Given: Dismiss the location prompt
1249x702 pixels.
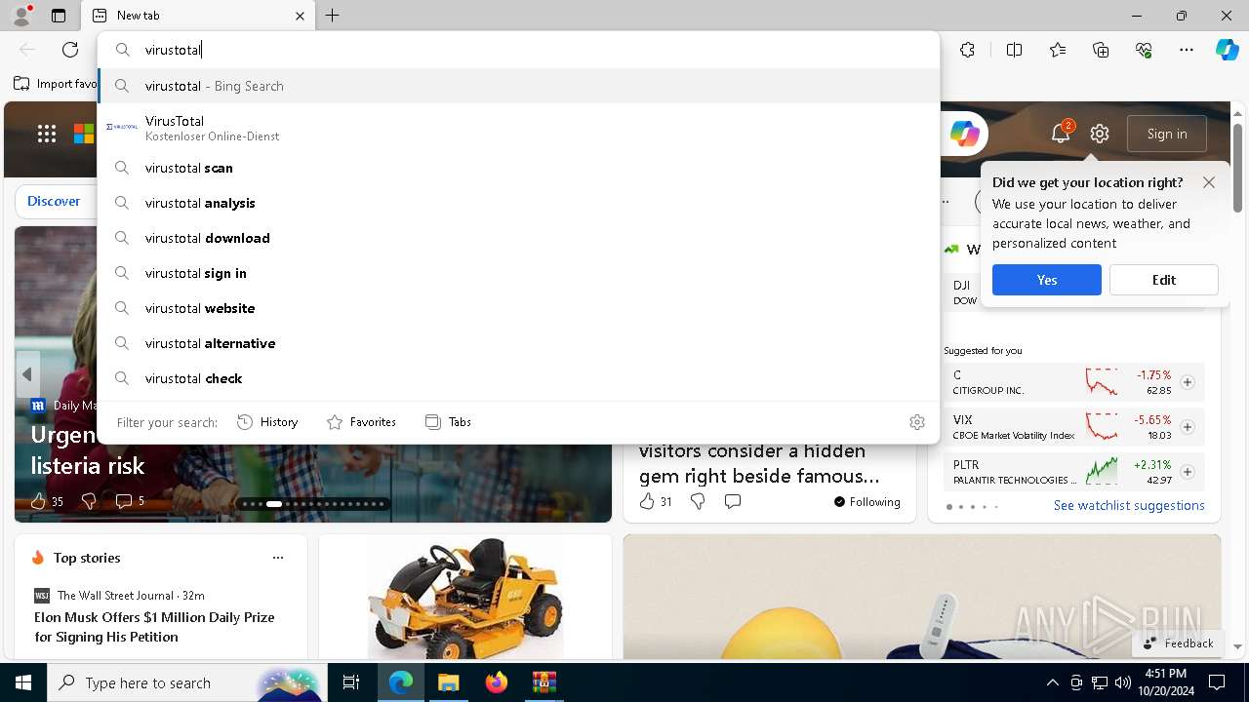Looking at the screenshot, I should [x=1209, y=182].
